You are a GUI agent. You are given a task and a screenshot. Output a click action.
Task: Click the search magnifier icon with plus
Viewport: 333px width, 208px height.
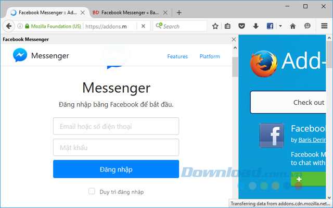click(159, 26)
